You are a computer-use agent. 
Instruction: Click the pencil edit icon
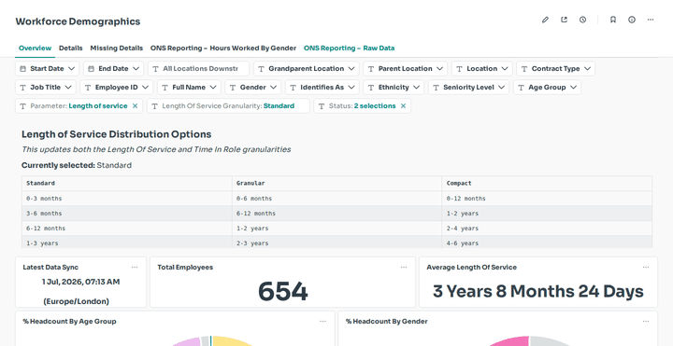tap(545, 20)
